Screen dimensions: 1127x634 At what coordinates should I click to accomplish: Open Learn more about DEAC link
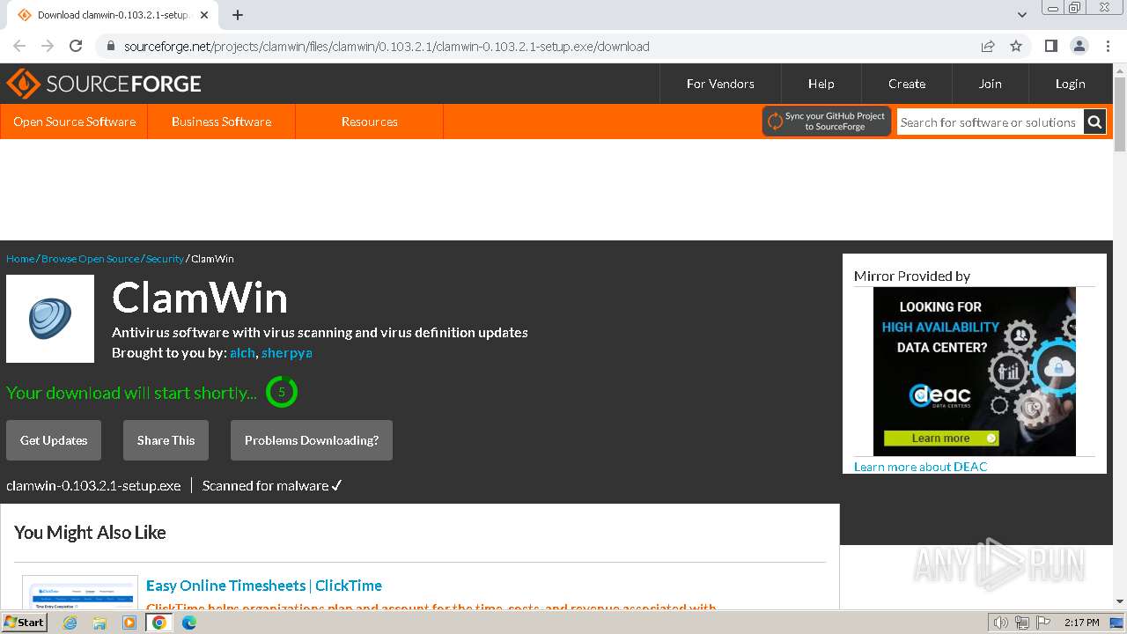(x=920, y=467)
